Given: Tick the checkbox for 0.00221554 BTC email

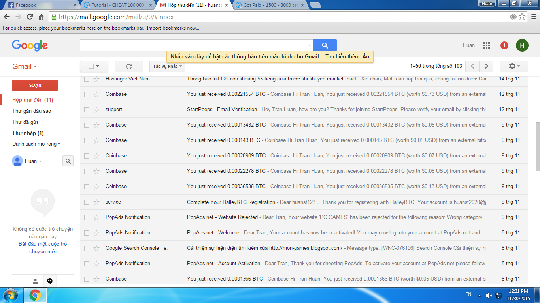Looking at the screenshot, I should coord(87,94).
